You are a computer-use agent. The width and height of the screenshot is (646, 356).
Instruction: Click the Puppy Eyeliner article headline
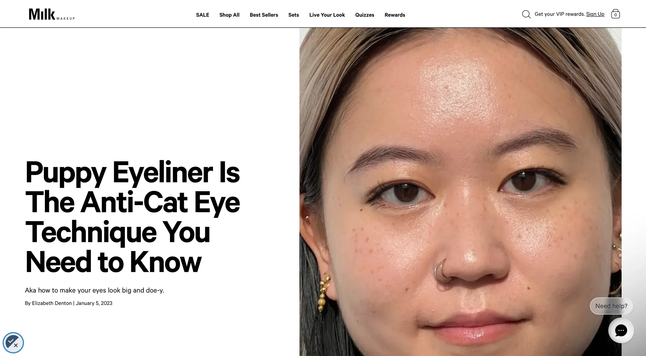pyautogui.click(x=133, y=217)
